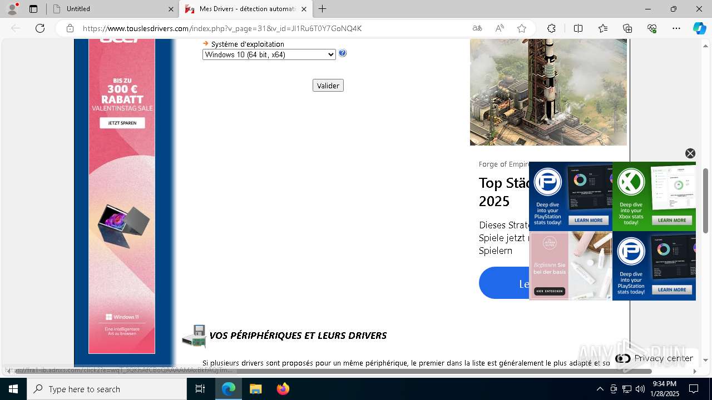
Task: Open the notification center icon
Action: pos(694,389)
